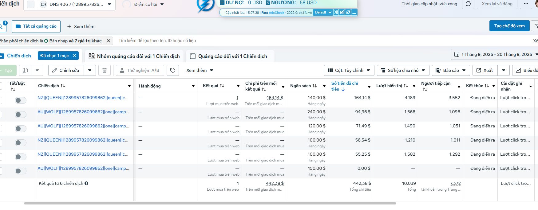This screenshot has width=538, height=210.
Task: Open 'Chi phí trên mỗi kết quả' column menu arrow
Action: click(x=283, y=87)
